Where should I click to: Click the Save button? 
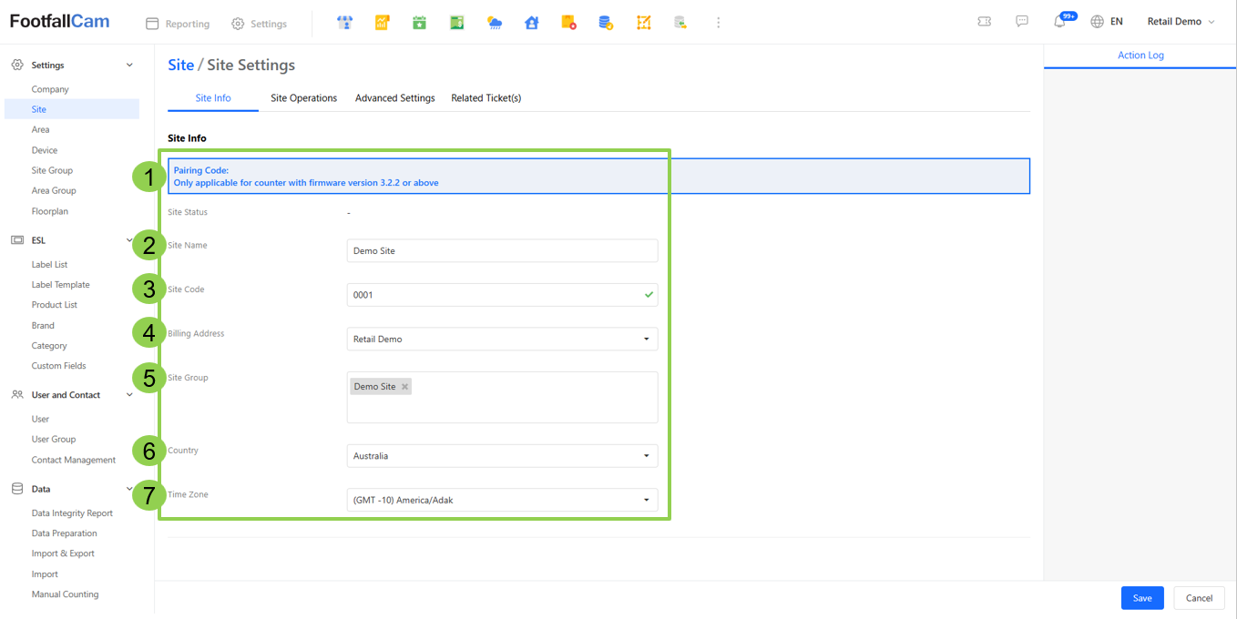[x=1142, y=598]
